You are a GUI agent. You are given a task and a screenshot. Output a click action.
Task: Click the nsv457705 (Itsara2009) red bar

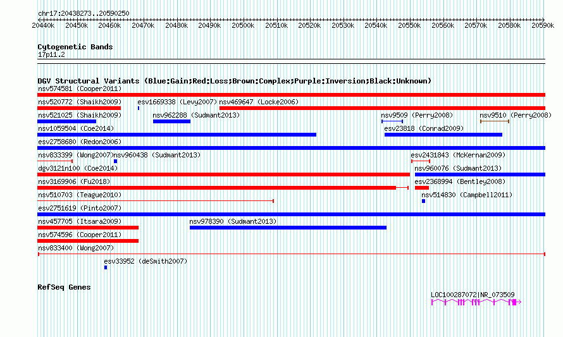[88, 228]
